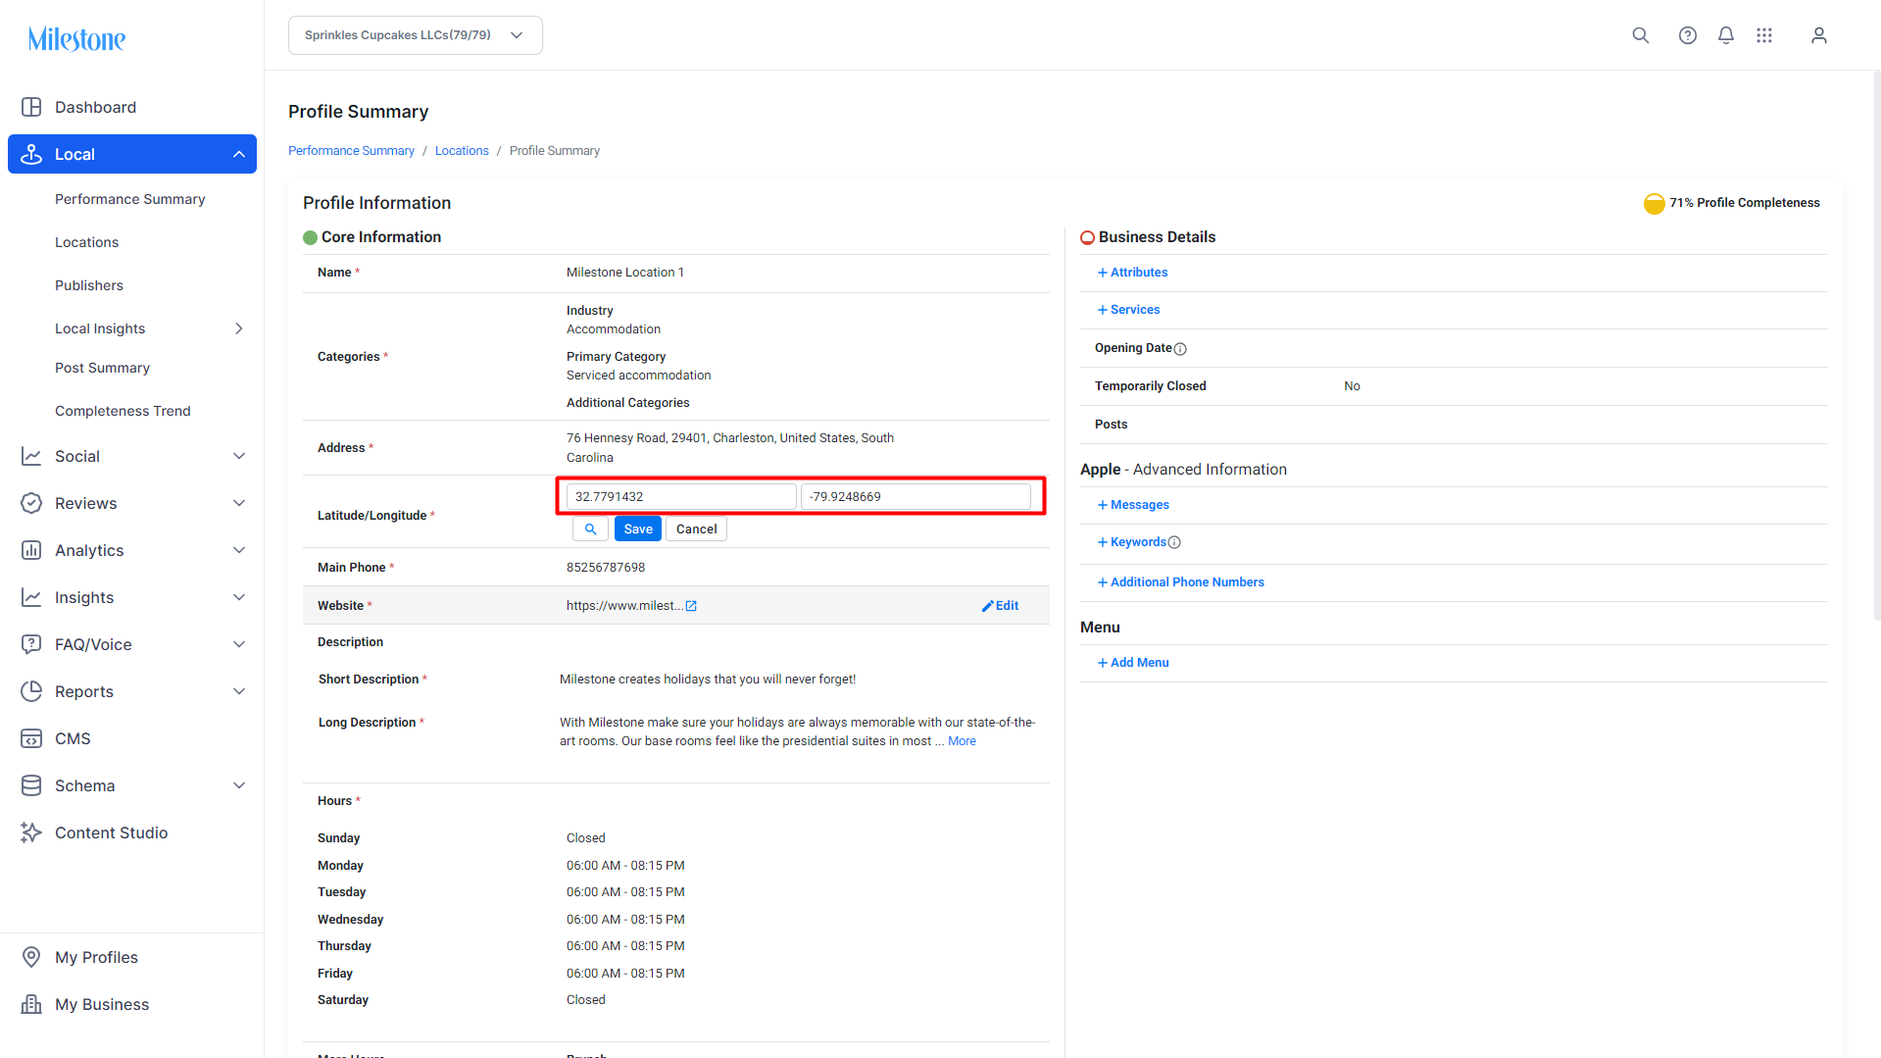The height and width of the screenshot is (1058, 1881).
Task: Open Content Studio in sidebar
Action: pos(111,832)
